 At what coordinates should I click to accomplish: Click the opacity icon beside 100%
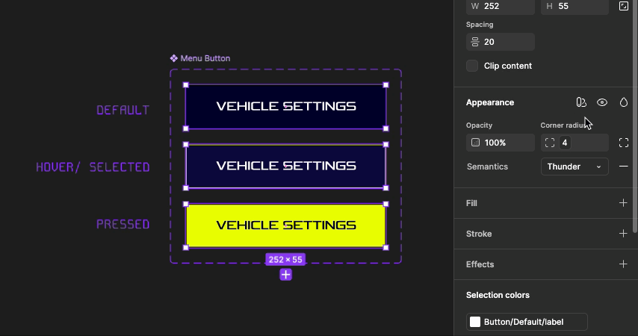(x=475, y=143)
